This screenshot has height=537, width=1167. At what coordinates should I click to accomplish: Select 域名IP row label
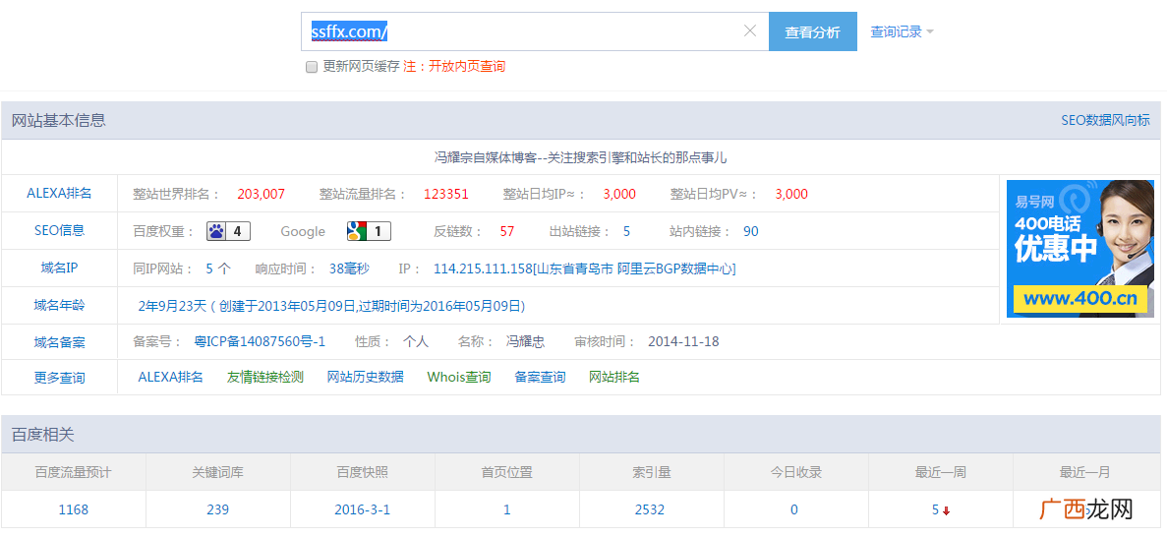[60, 268]
